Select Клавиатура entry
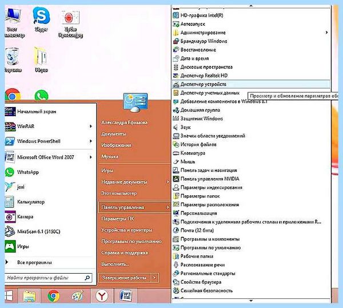 [193, 153]
